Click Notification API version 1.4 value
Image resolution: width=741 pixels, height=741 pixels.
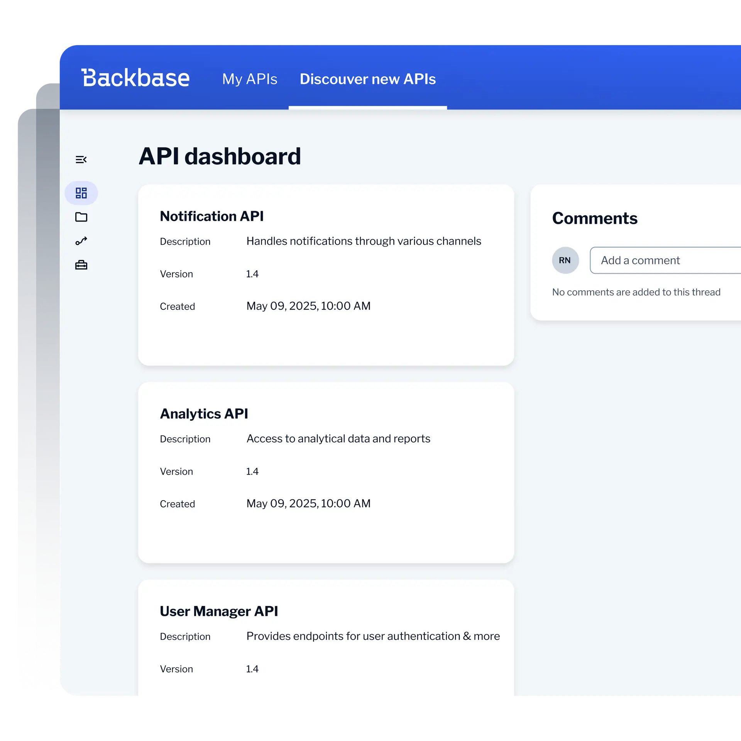(x=252, y=274)
